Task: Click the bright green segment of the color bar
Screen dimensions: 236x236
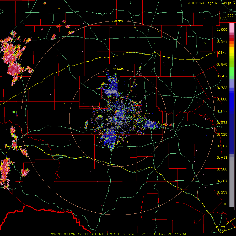Action: pyautogui.click(x=232, y=72)
